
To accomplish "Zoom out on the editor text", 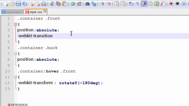I will point(109,4).
